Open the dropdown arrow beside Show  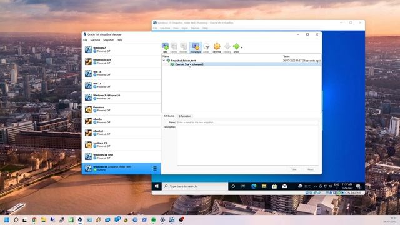242,47
